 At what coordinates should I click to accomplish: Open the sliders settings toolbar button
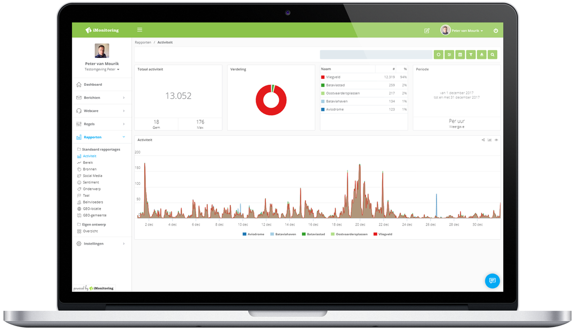449,55
